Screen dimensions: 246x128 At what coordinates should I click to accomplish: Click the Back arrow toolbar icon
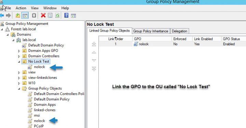pyautogui.click(x=2, y=15)
